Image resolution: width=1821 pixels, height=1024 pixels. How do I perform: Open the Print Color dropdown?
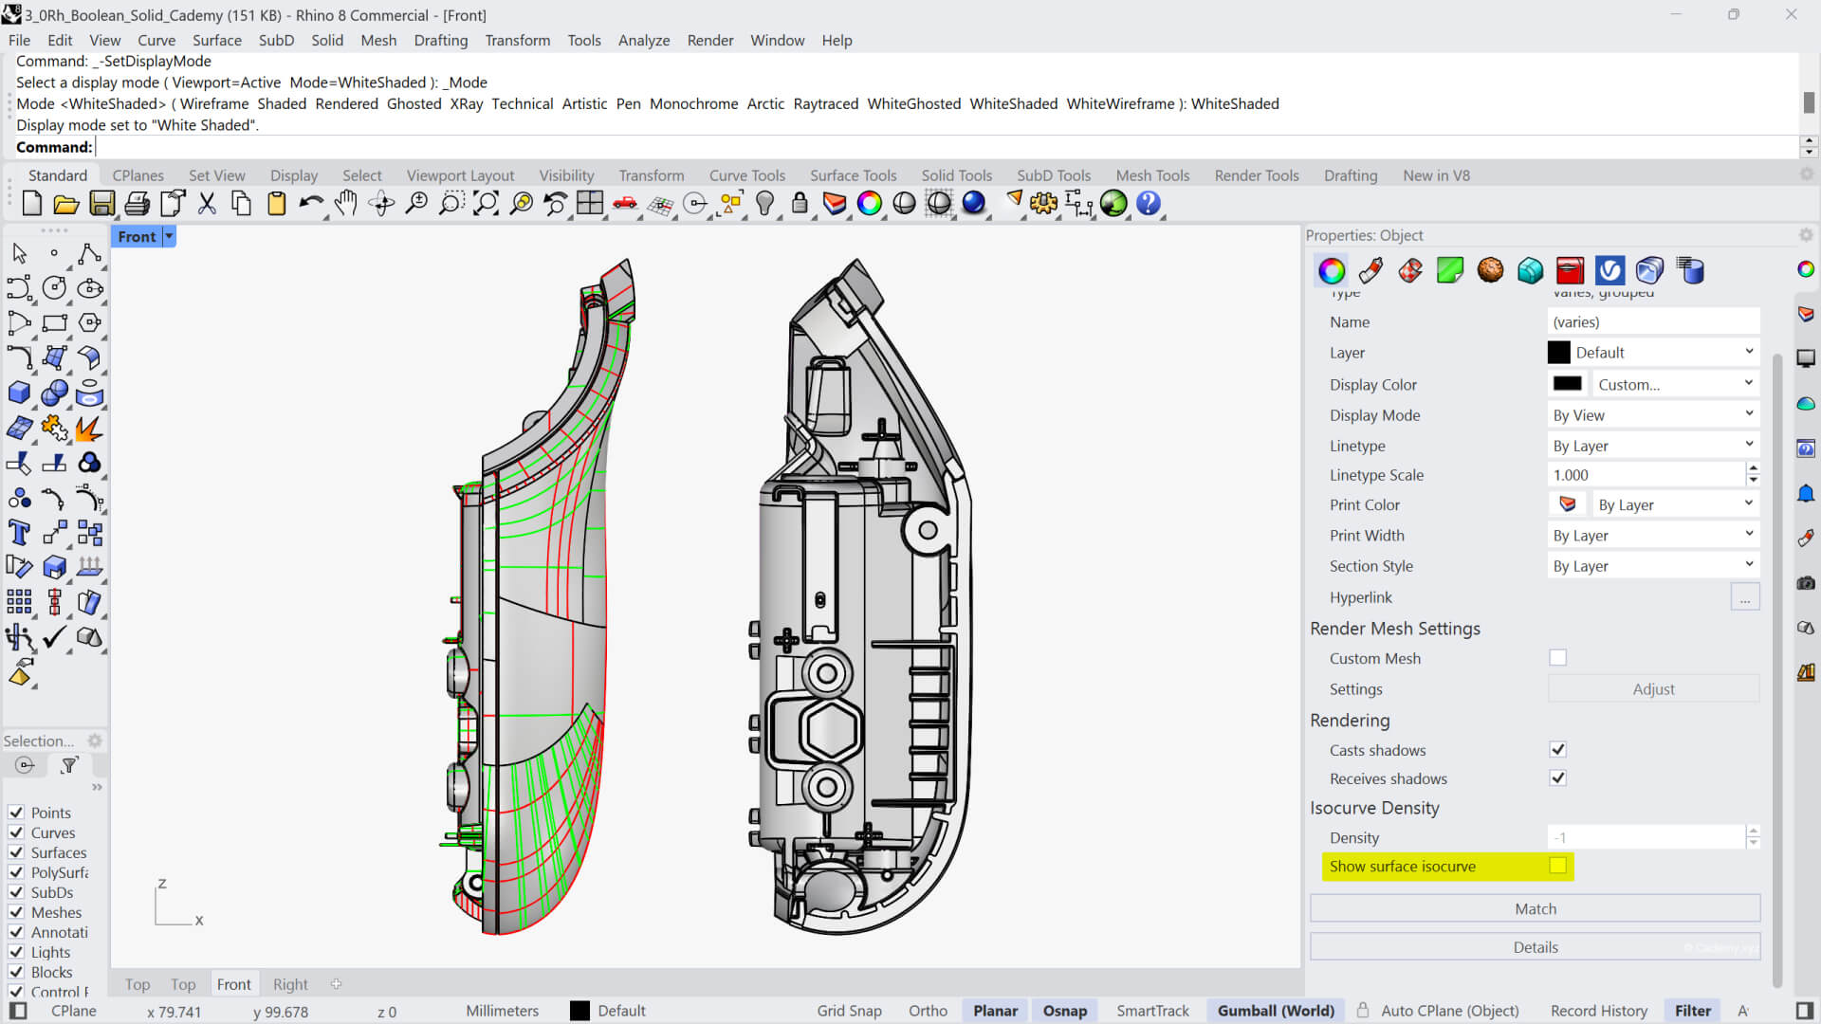coord(1676,504)
